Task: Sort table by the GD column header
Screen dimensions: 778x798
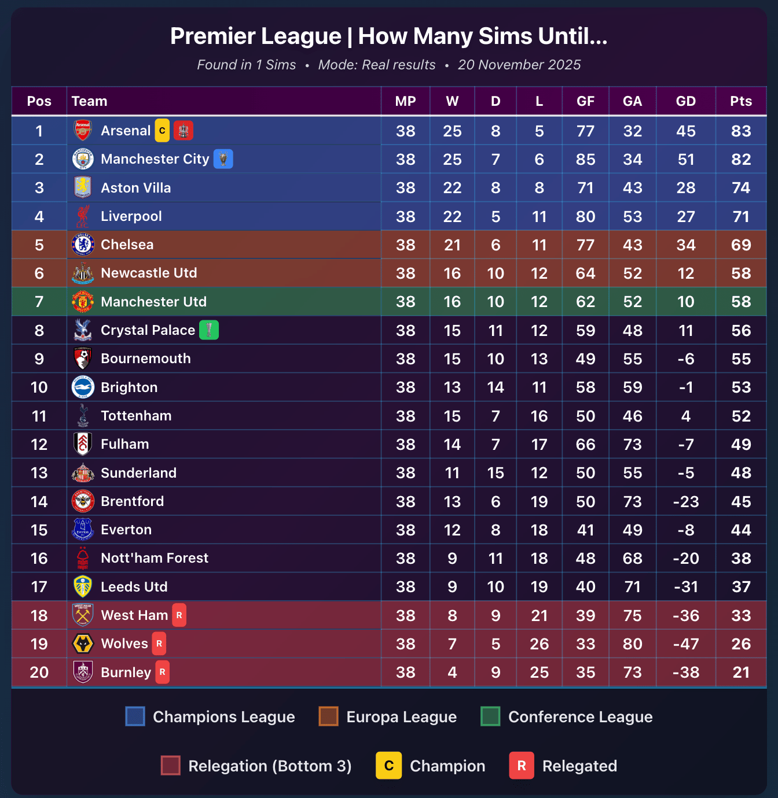Action: (x=686, y=101)
